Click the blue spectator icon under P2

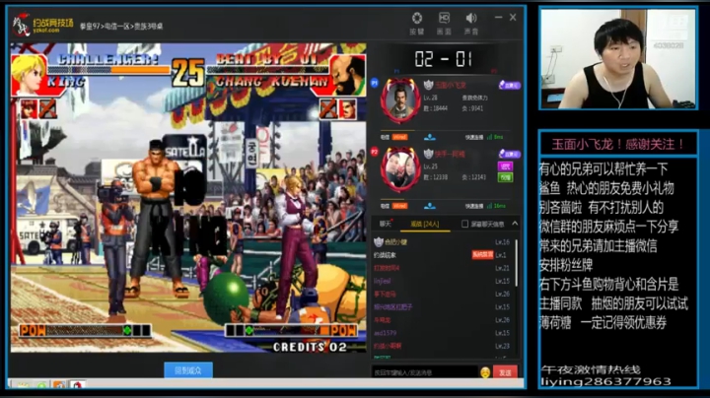click(430, 206)
